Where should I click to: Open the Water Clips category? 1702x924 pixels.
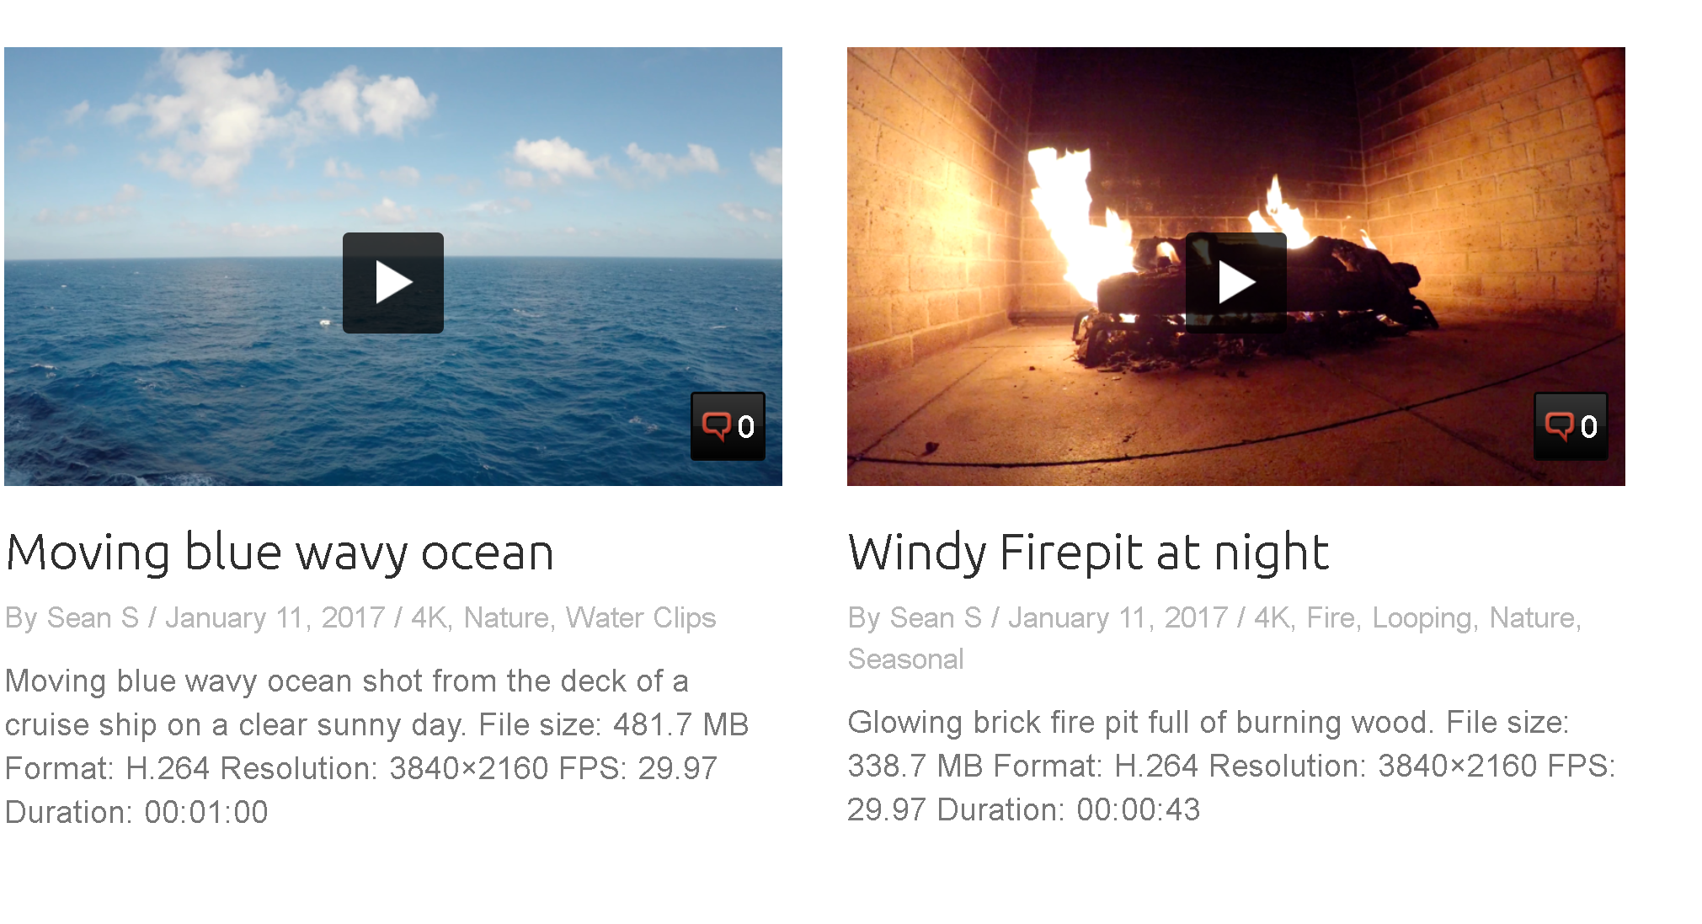[641, 617]
